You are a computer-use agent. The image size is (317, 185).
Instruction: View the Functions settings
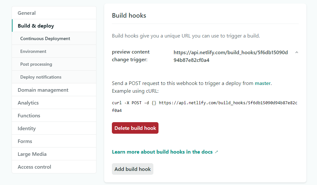click(29, 115)
